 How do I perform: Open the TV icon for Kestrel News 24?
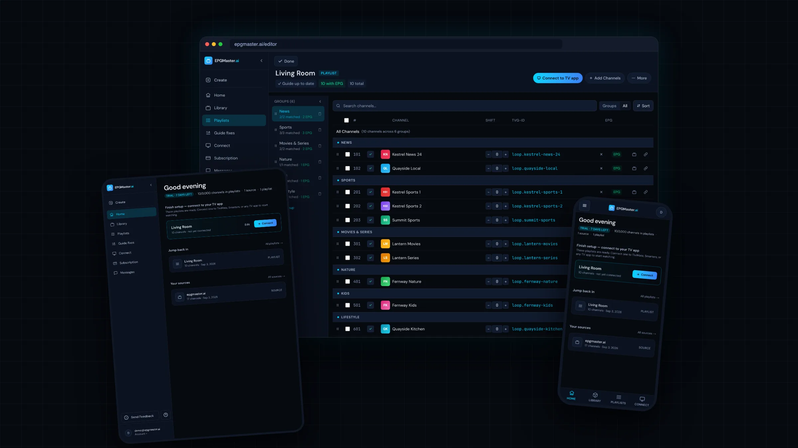[634, 154]
